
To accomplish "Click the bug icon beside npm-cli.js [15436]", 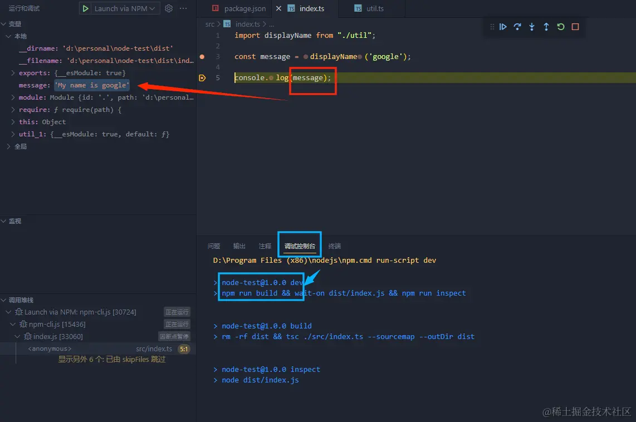I will click(23, 325).
